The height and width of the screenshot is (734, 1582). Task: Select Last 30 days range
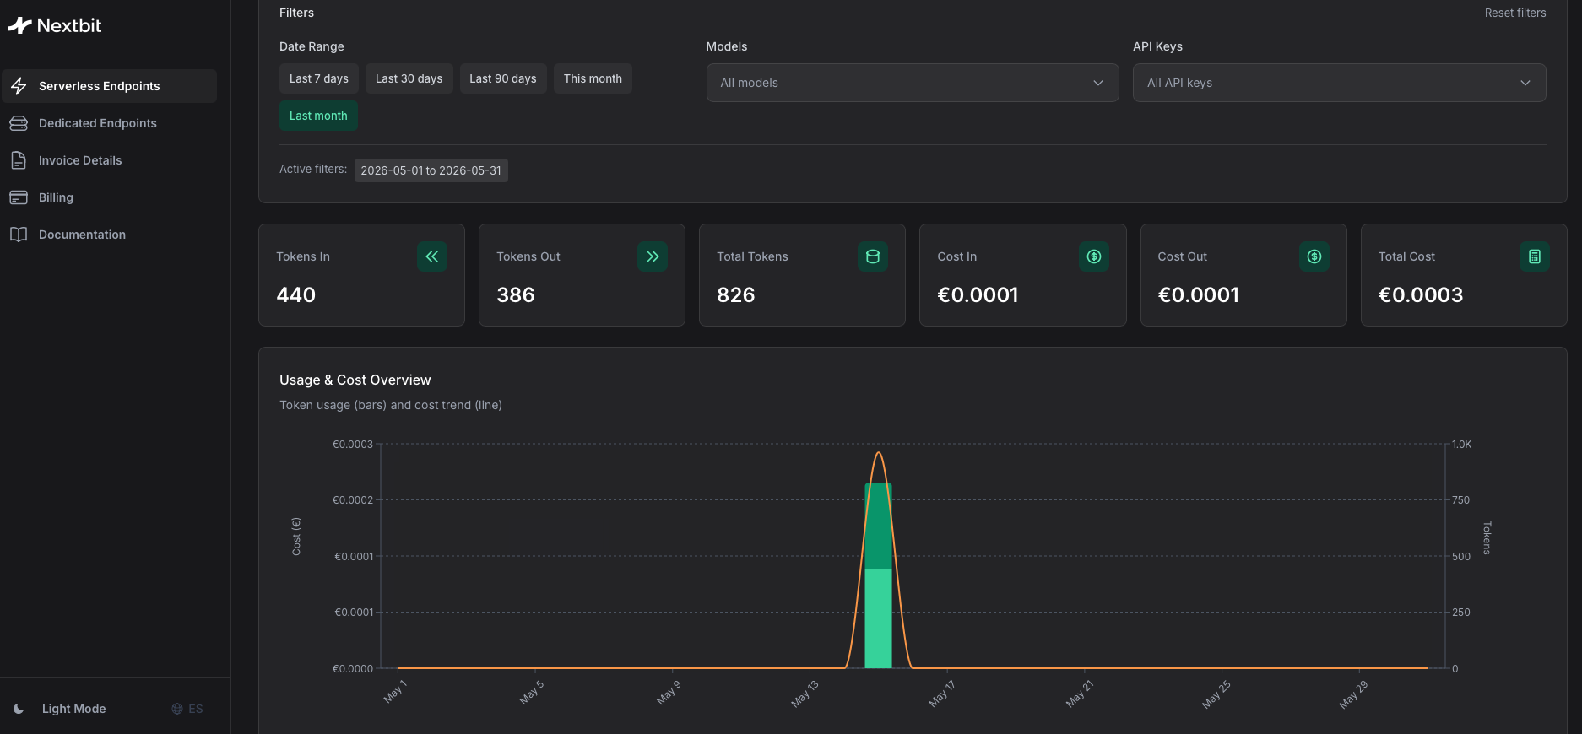409,78
